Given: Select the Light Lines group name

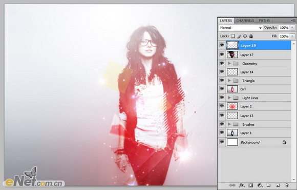Looking at the screenshot, I should [x=250, y=98].
